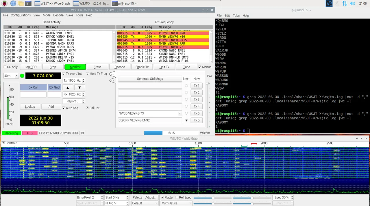Shift frequency down with the down arrow button
The image size is (370, 206).
(79, 87)
